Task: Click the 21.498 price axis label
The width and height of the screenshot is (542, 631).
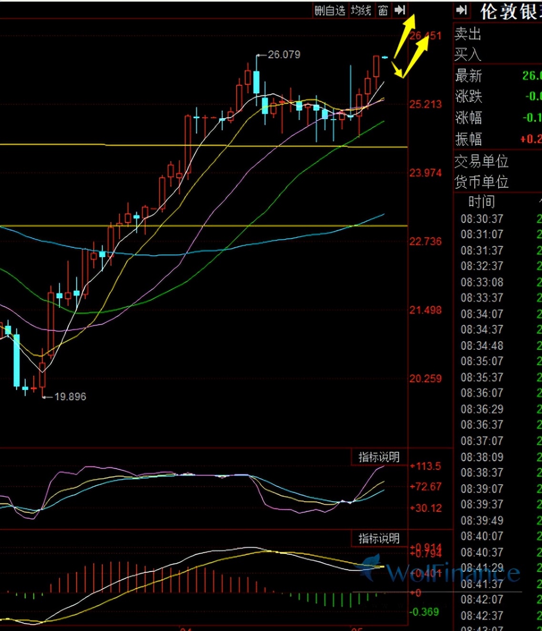Action: click(425, 310)
